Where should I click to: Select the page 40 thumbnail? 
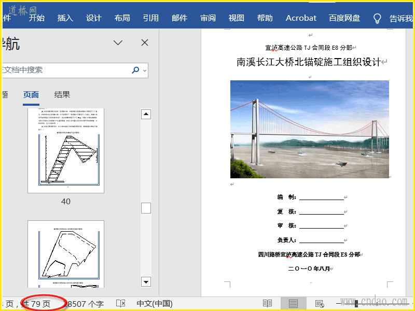tap(66, 150)
